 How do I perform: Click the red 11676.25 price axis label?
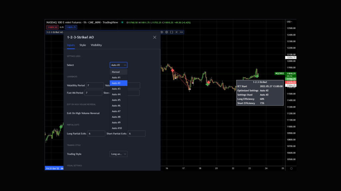pos(291,82)
